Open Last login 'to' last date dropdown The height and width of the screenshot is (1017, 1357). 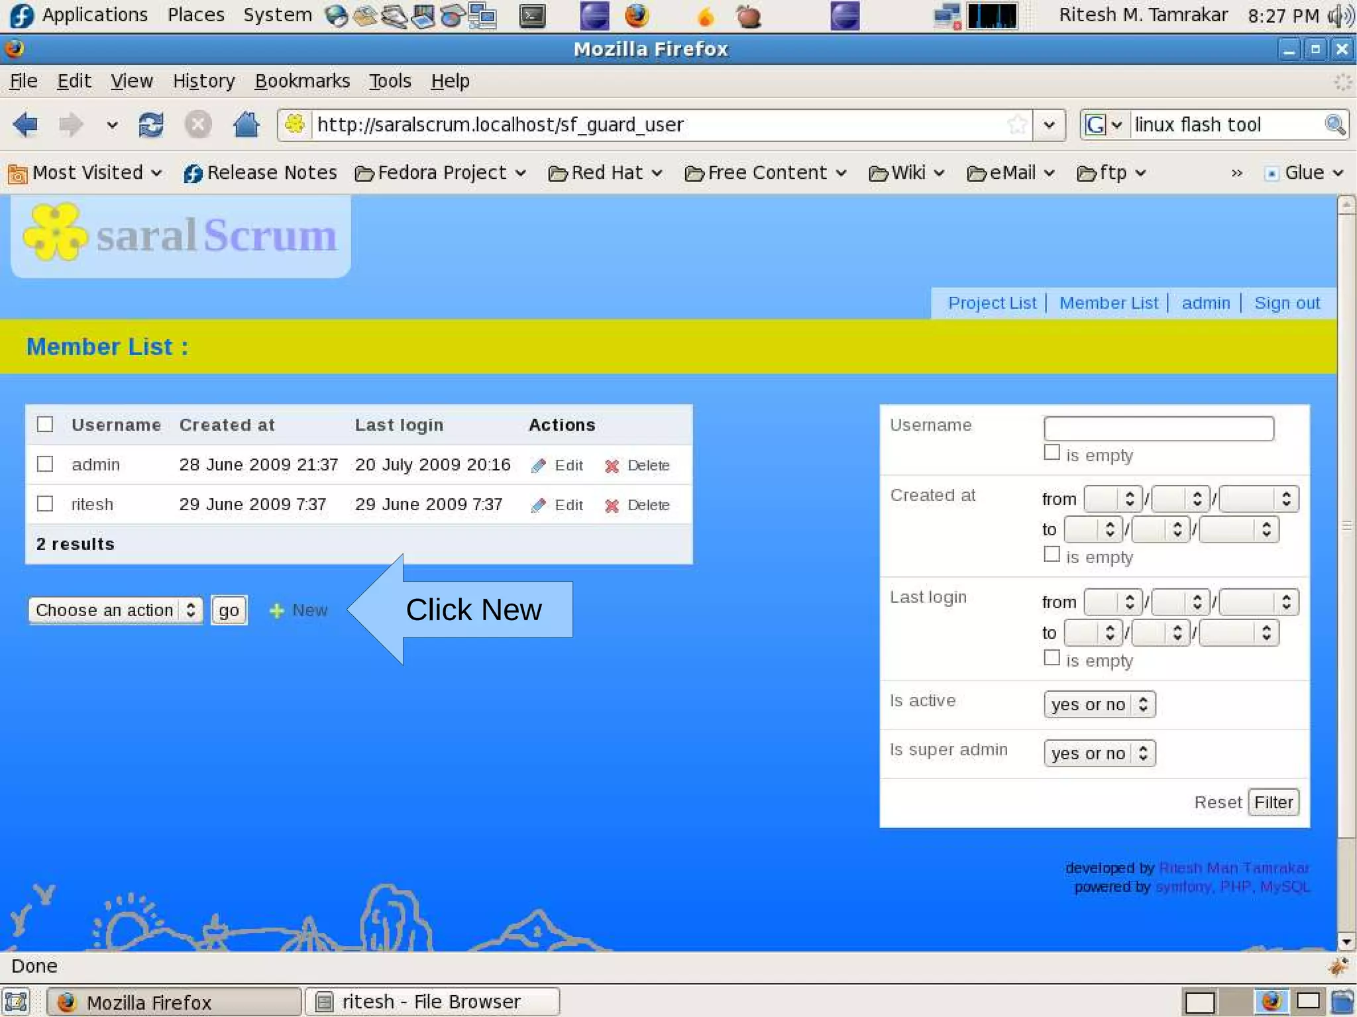click(x=1238, y=633)
